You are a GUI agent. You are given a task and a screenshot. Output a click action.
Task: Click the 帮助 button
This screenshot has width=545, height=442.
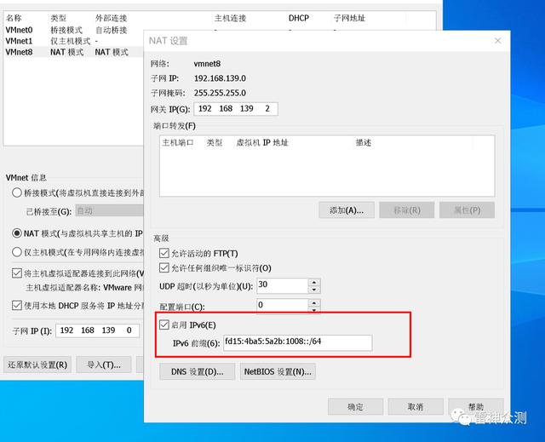pos(476,406)
